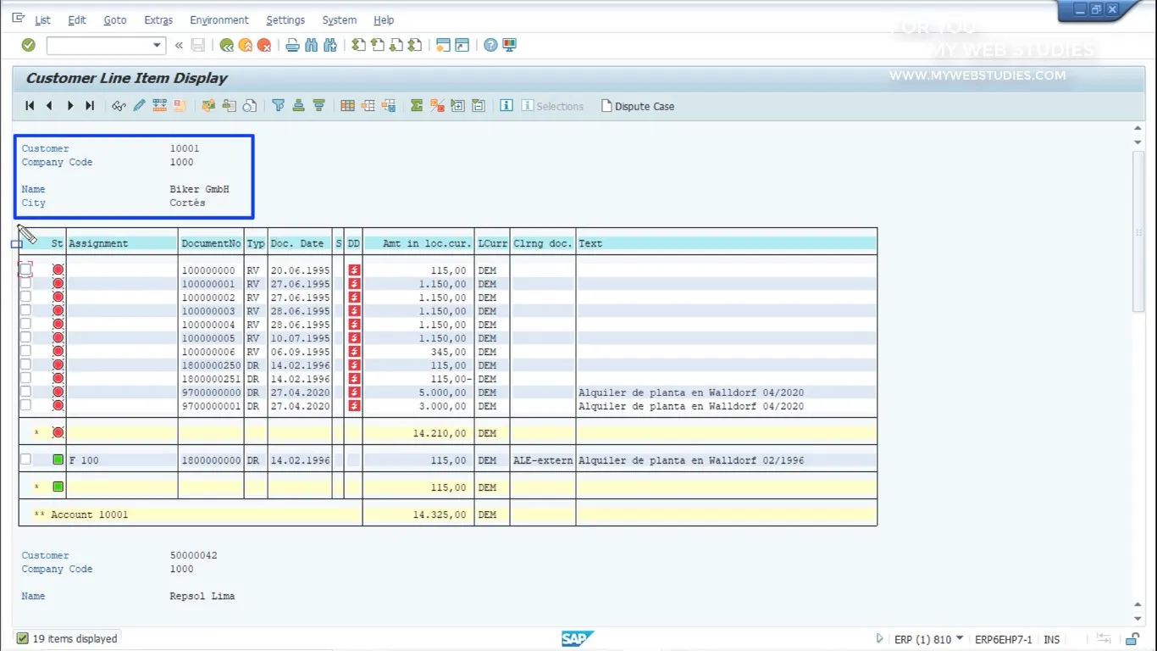Tick checkbox for document 100000005
This screenshot has width=1157, height=651.
coord(25,337)
